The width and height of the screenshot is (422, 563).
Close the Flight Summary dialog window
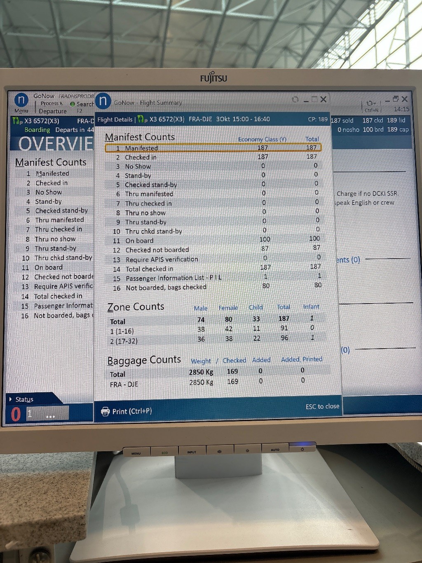click(324, 99)
